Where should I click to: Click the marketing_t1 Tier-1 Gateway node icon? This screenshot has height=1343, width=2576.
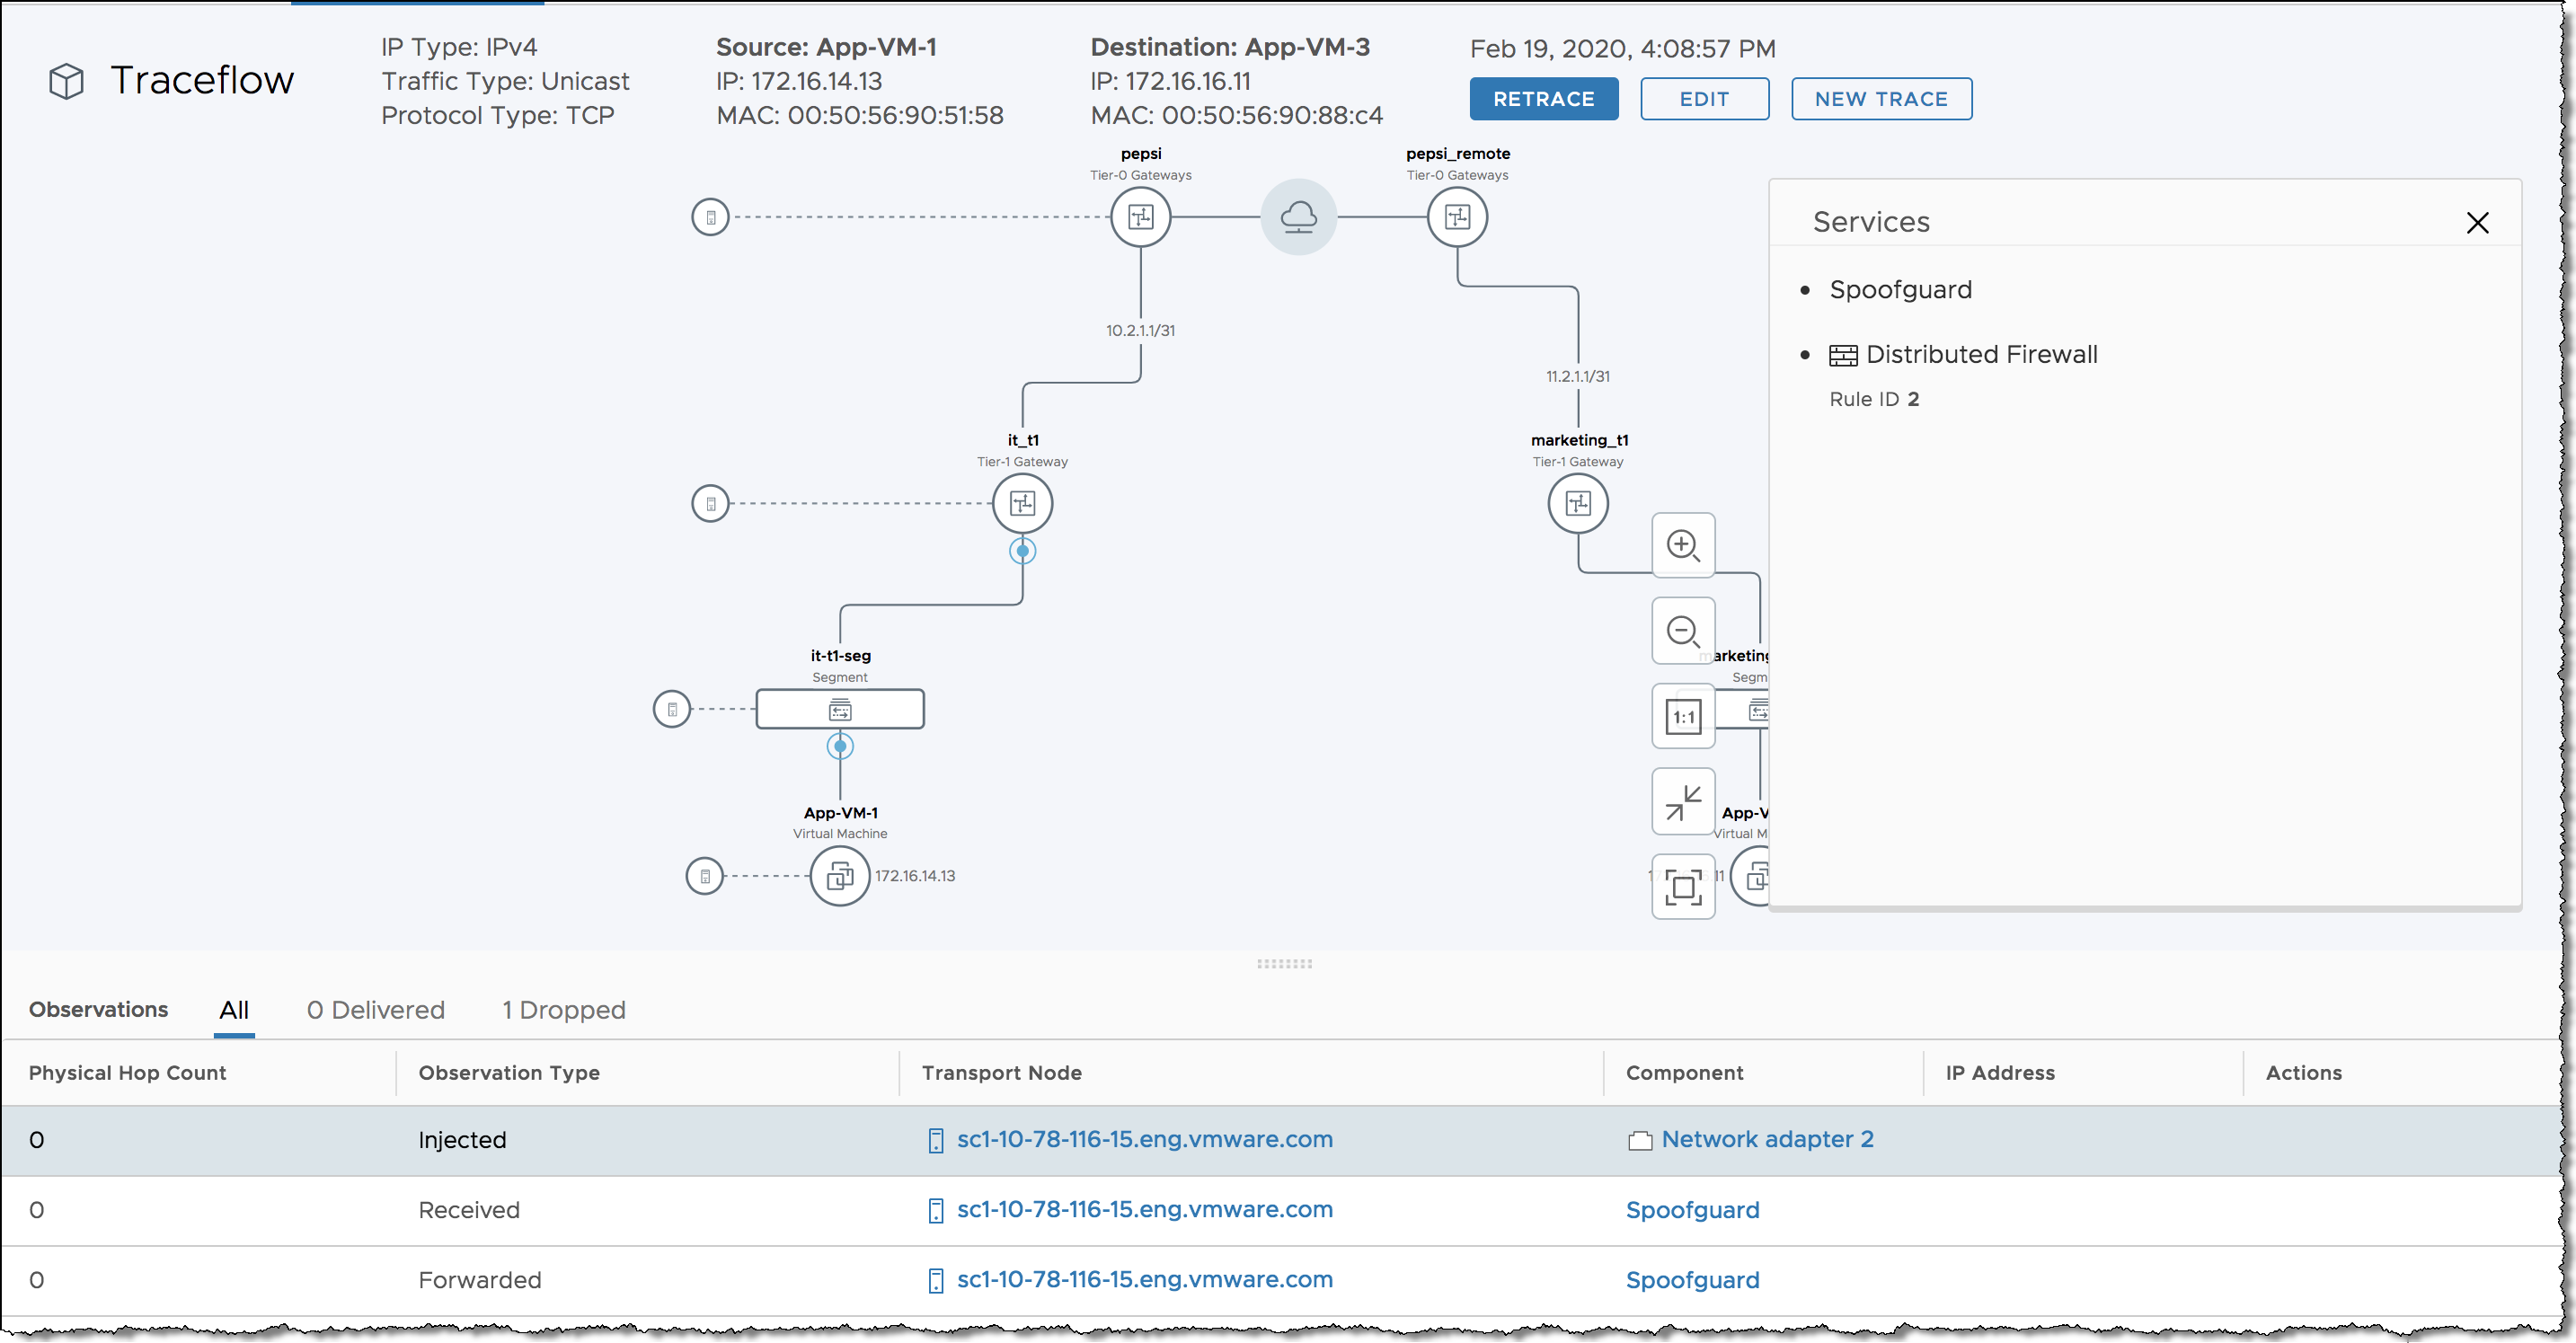coord(1578,505)
